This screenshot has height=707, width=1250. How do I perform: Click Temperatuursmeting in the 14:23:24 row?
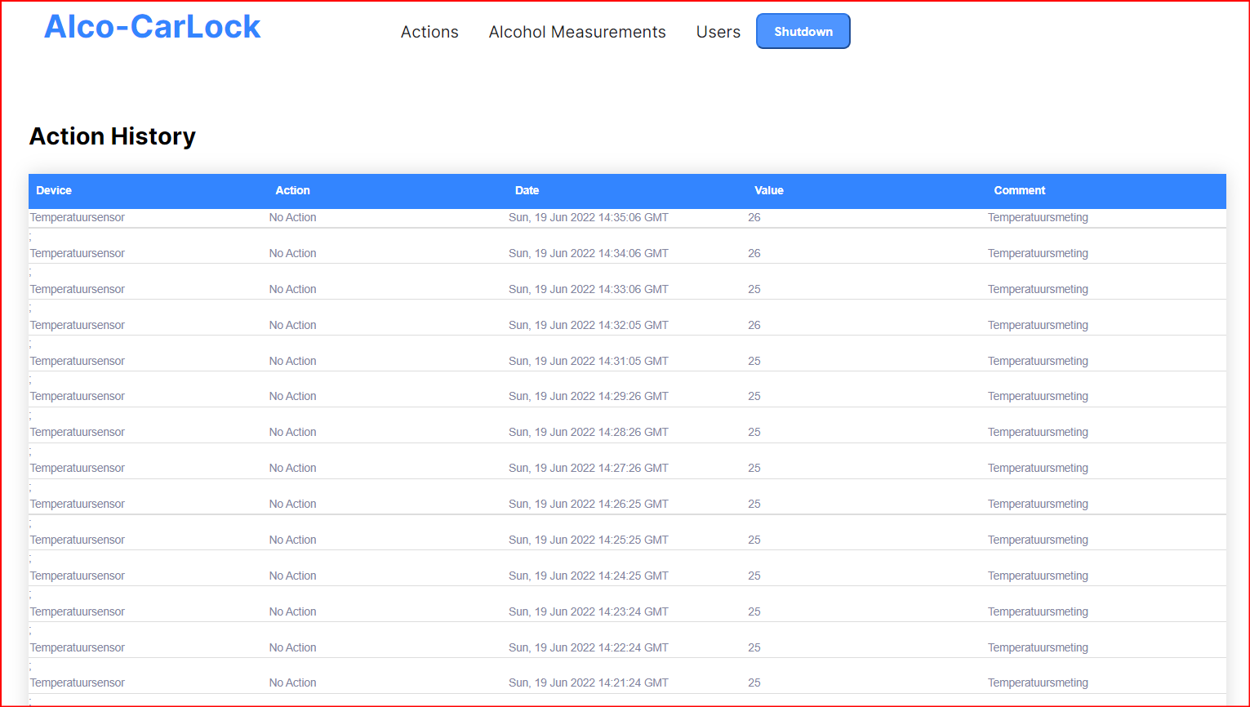point(1038,611)
